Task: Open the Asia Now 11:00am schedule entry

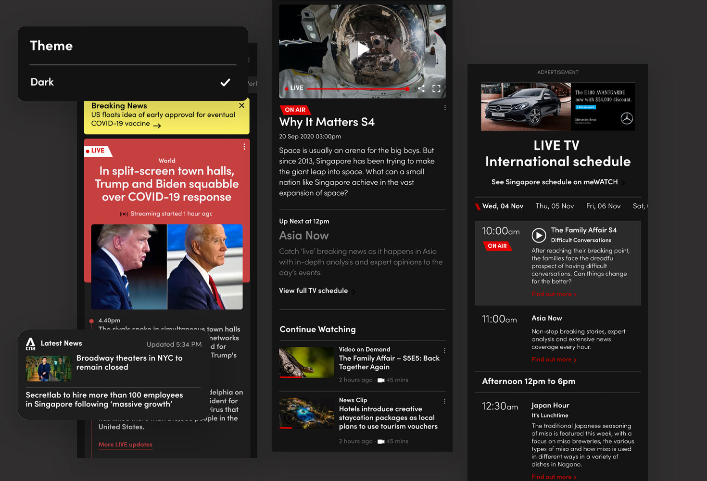Action: pyautogui.click(x=547, y=318)
